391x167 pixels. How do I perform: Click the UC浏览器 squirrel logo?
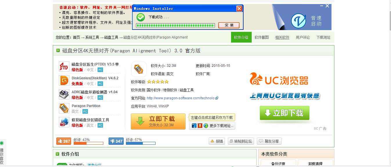click(x=256, y=79)
